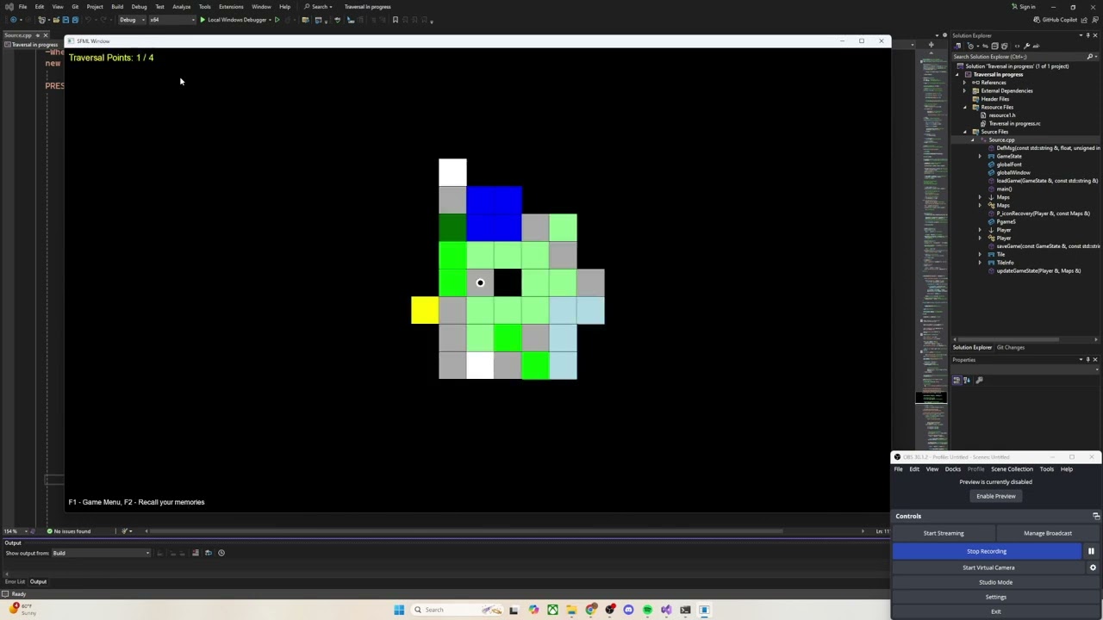The width and height of the screenshot is (1103, 620).
Task: Click the OBS Exit button
Action: coord(995,611)
